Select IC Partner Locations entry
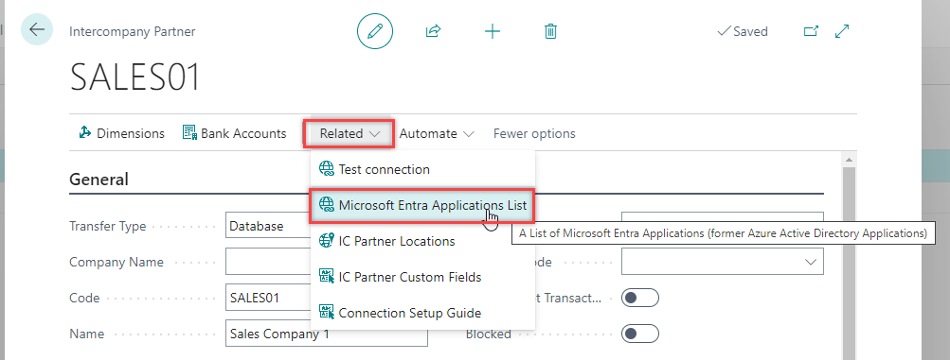Viewport: 950px width, 360px height. click(x=422, y=241)
